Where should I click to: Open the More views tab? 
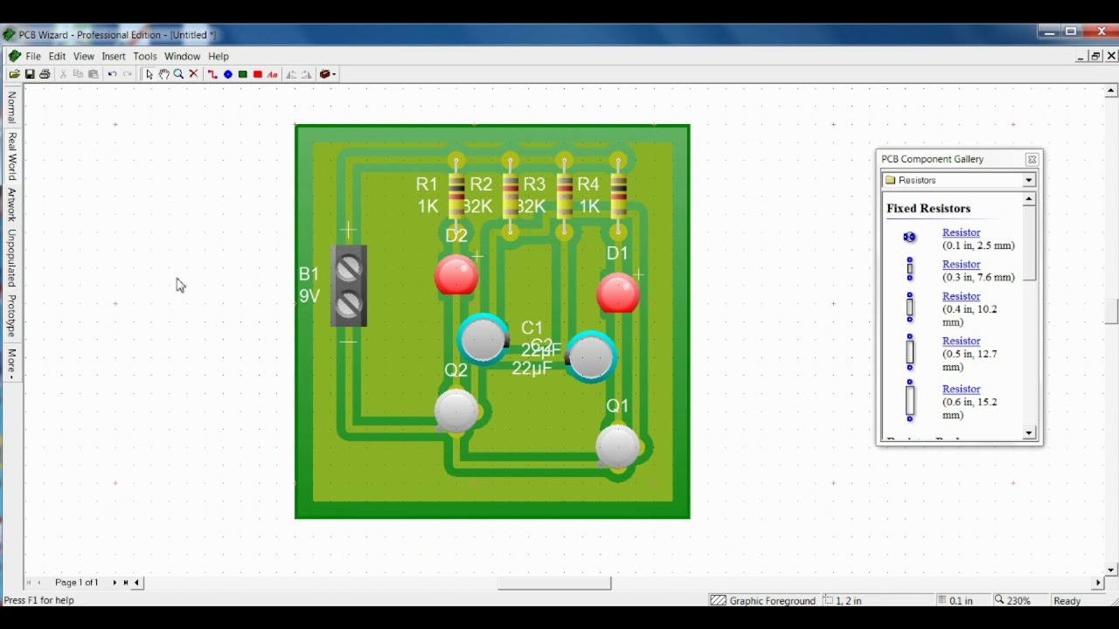12,363
